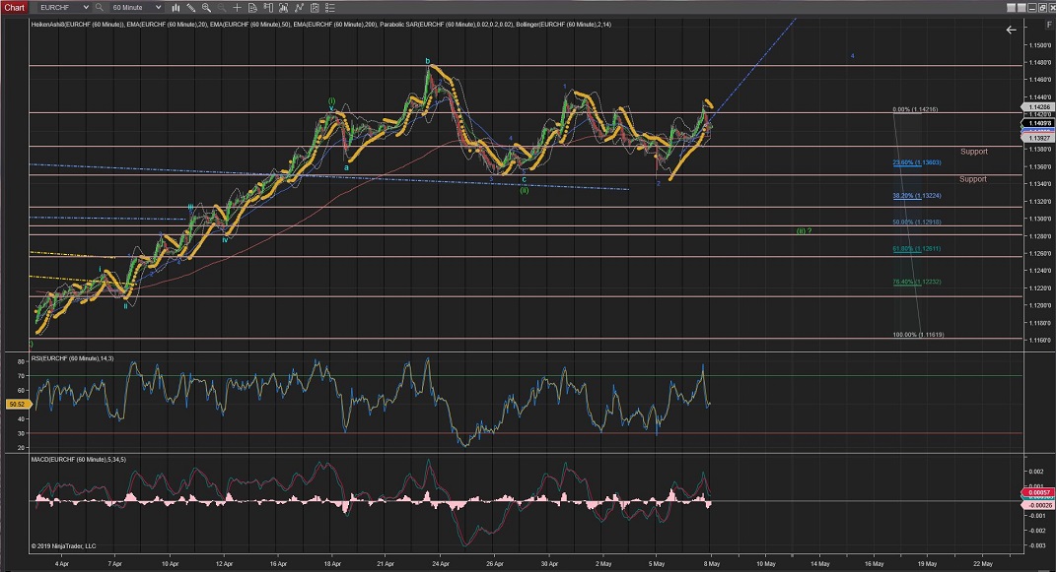Screen dimensions: 1056x572
Task: Click the 8 May date on time axis
Action: tap(710, 563)
